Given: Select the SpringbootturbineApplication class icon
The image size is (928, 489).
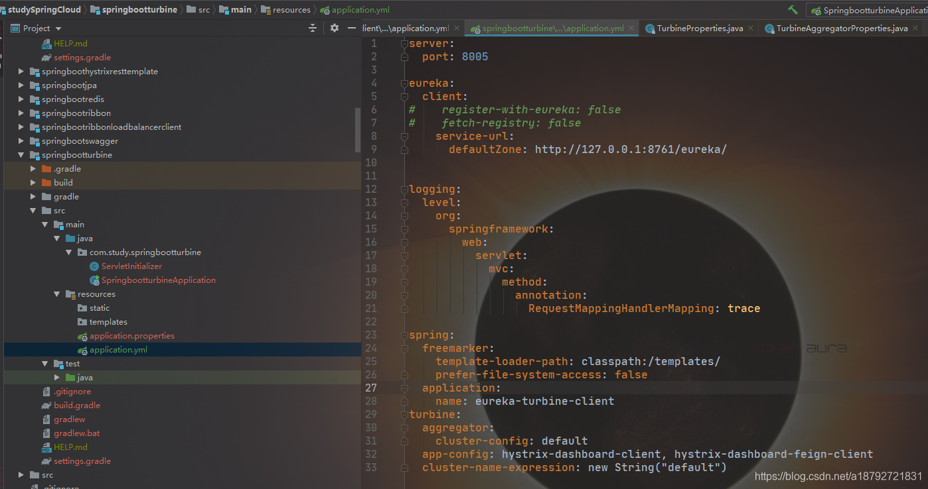Looking at the screenshot, I should pos(94,280).
